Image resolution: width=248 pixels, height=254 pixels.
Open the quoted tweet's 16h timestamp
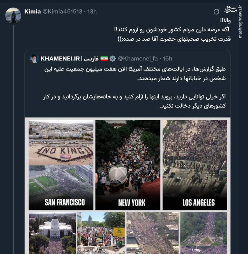167,59
